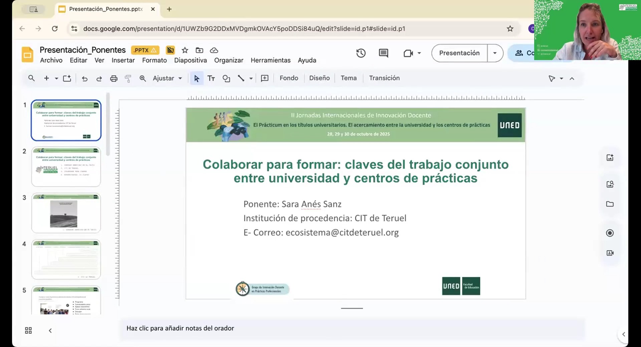Open the Insertar menu
The image size is (641, 347).
click(x=123, y=60)
